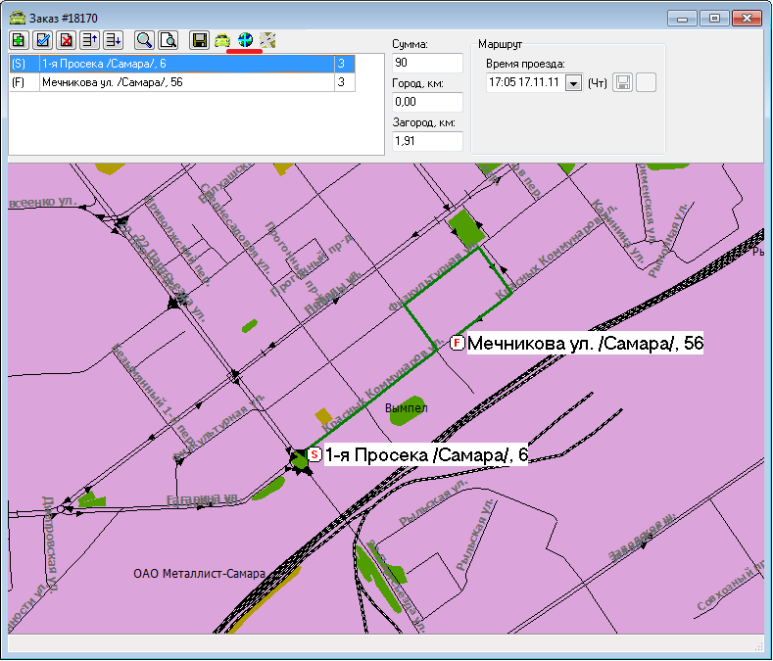Image resolution: width=773 pixels, height=661 pixels.
Task: Click the edit address checkmark icon
Action: point(42,40)
